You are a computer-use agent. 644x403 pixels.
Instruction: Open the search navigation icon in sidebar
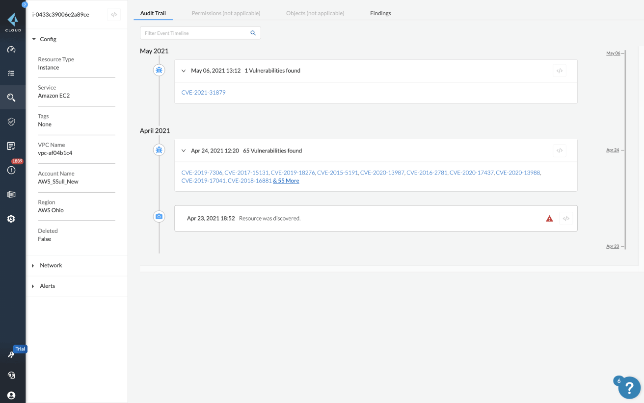tap(12, 97)
